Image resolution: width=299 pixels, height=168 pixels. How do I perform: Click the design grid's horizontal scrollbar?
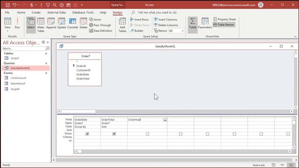tap(183, 151)
